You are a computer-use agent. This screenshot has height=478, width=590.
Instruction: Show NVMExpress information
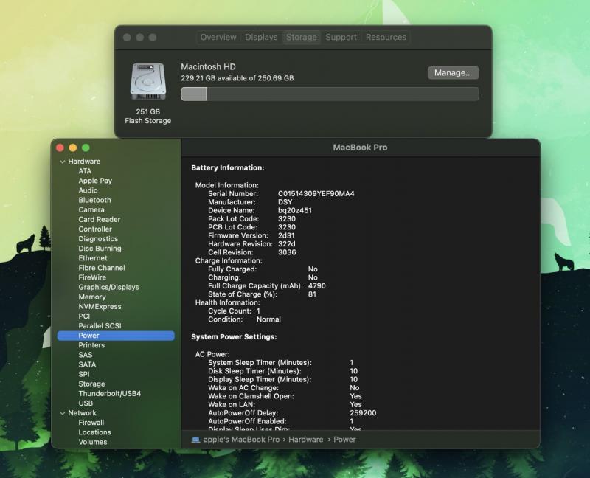100,306
